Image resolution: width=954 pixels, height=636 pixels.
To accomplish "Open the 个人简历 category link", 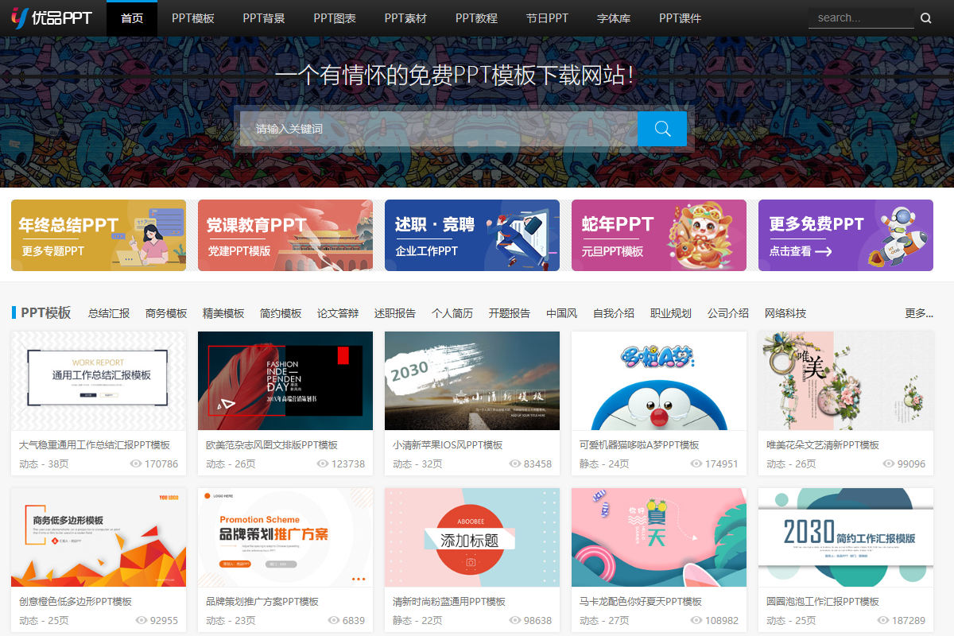I will (452, 313).
